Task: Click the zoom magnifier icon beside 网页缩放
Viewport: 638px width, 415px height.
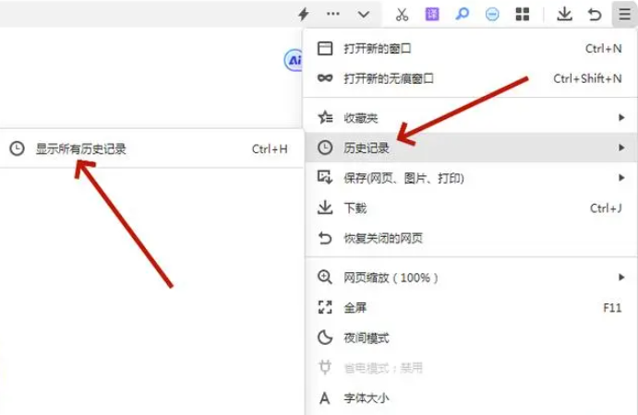Action: (x=325, y=278)
